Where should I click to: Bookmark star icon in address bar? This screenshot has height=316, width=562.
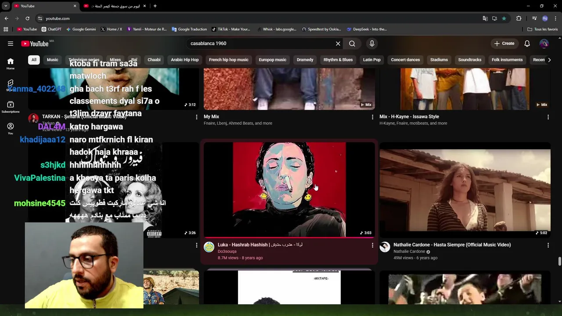coord(504,18)
